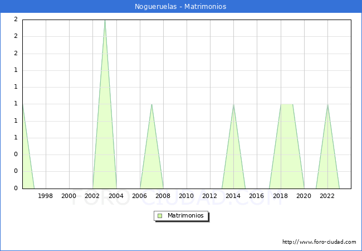Click the 1998 x-axis label
Viewport: 362px width, 251px height.
pyautogui.click(x=46, y=196)
